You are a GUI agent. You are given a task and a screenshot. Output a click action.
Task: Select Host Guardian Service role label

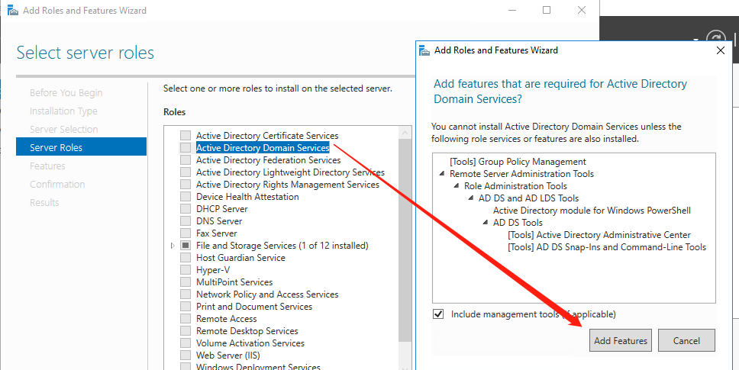pos(240,258)
